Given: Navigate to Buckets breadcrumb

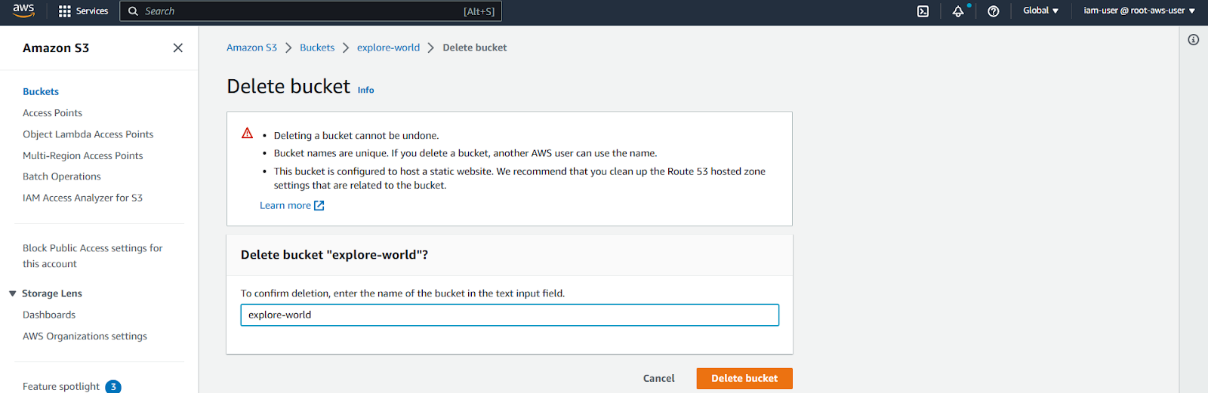Looking at the screenshot, I should tap(317, 48).
